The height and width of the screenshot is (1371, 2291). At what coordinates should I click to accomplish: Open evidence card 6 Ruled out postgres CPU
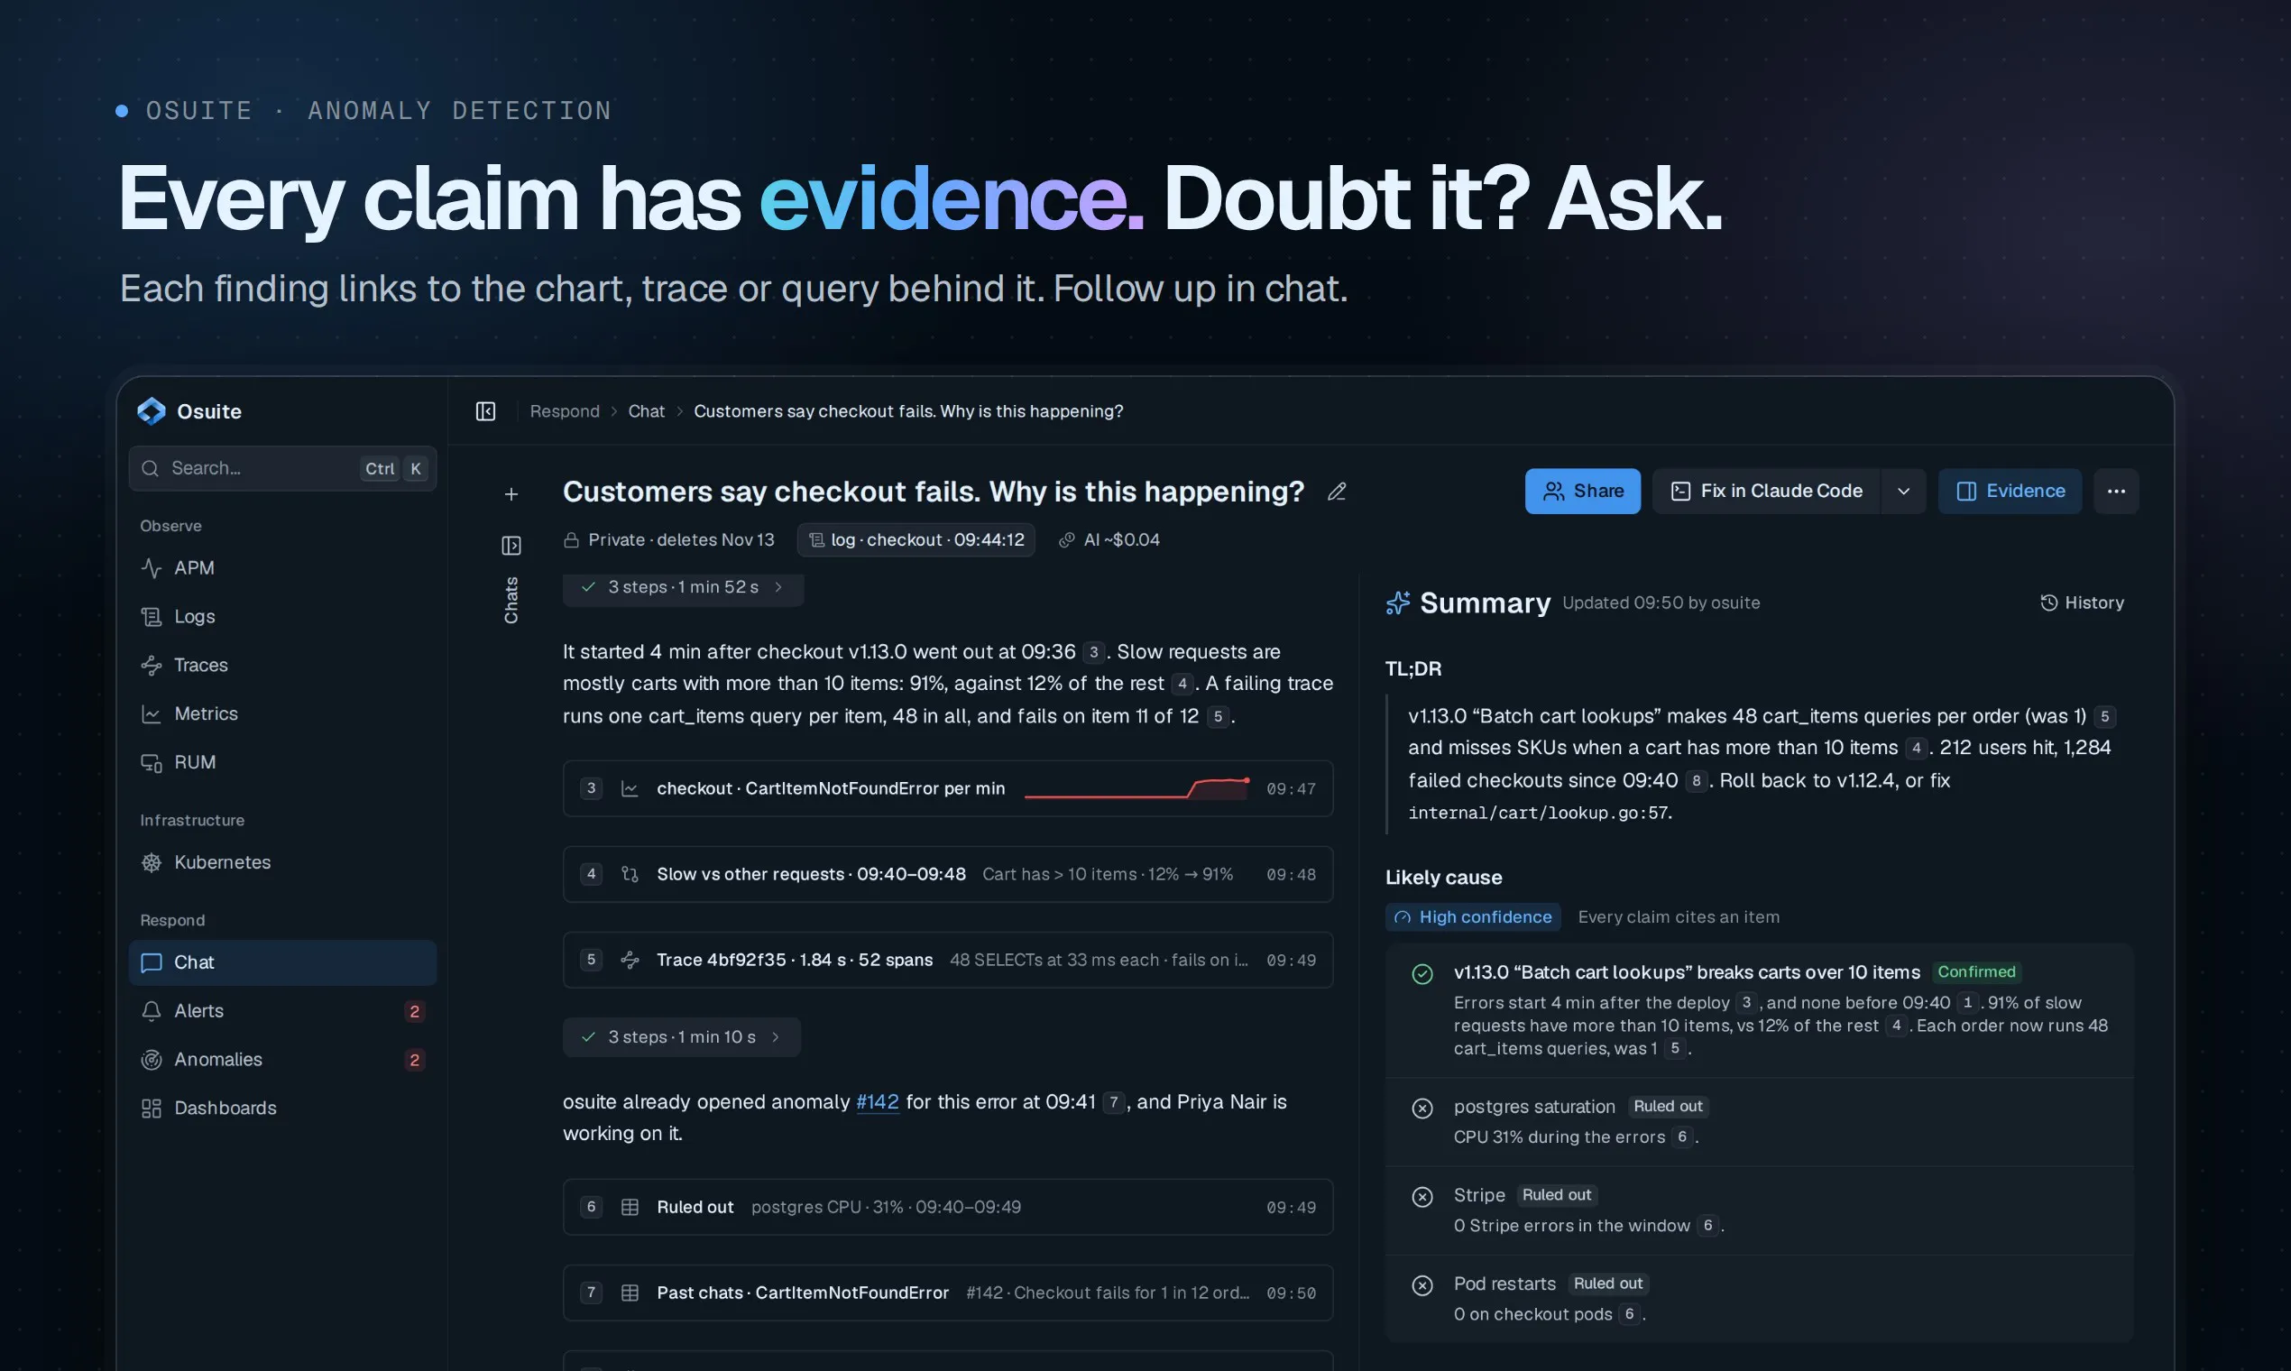948,1207
